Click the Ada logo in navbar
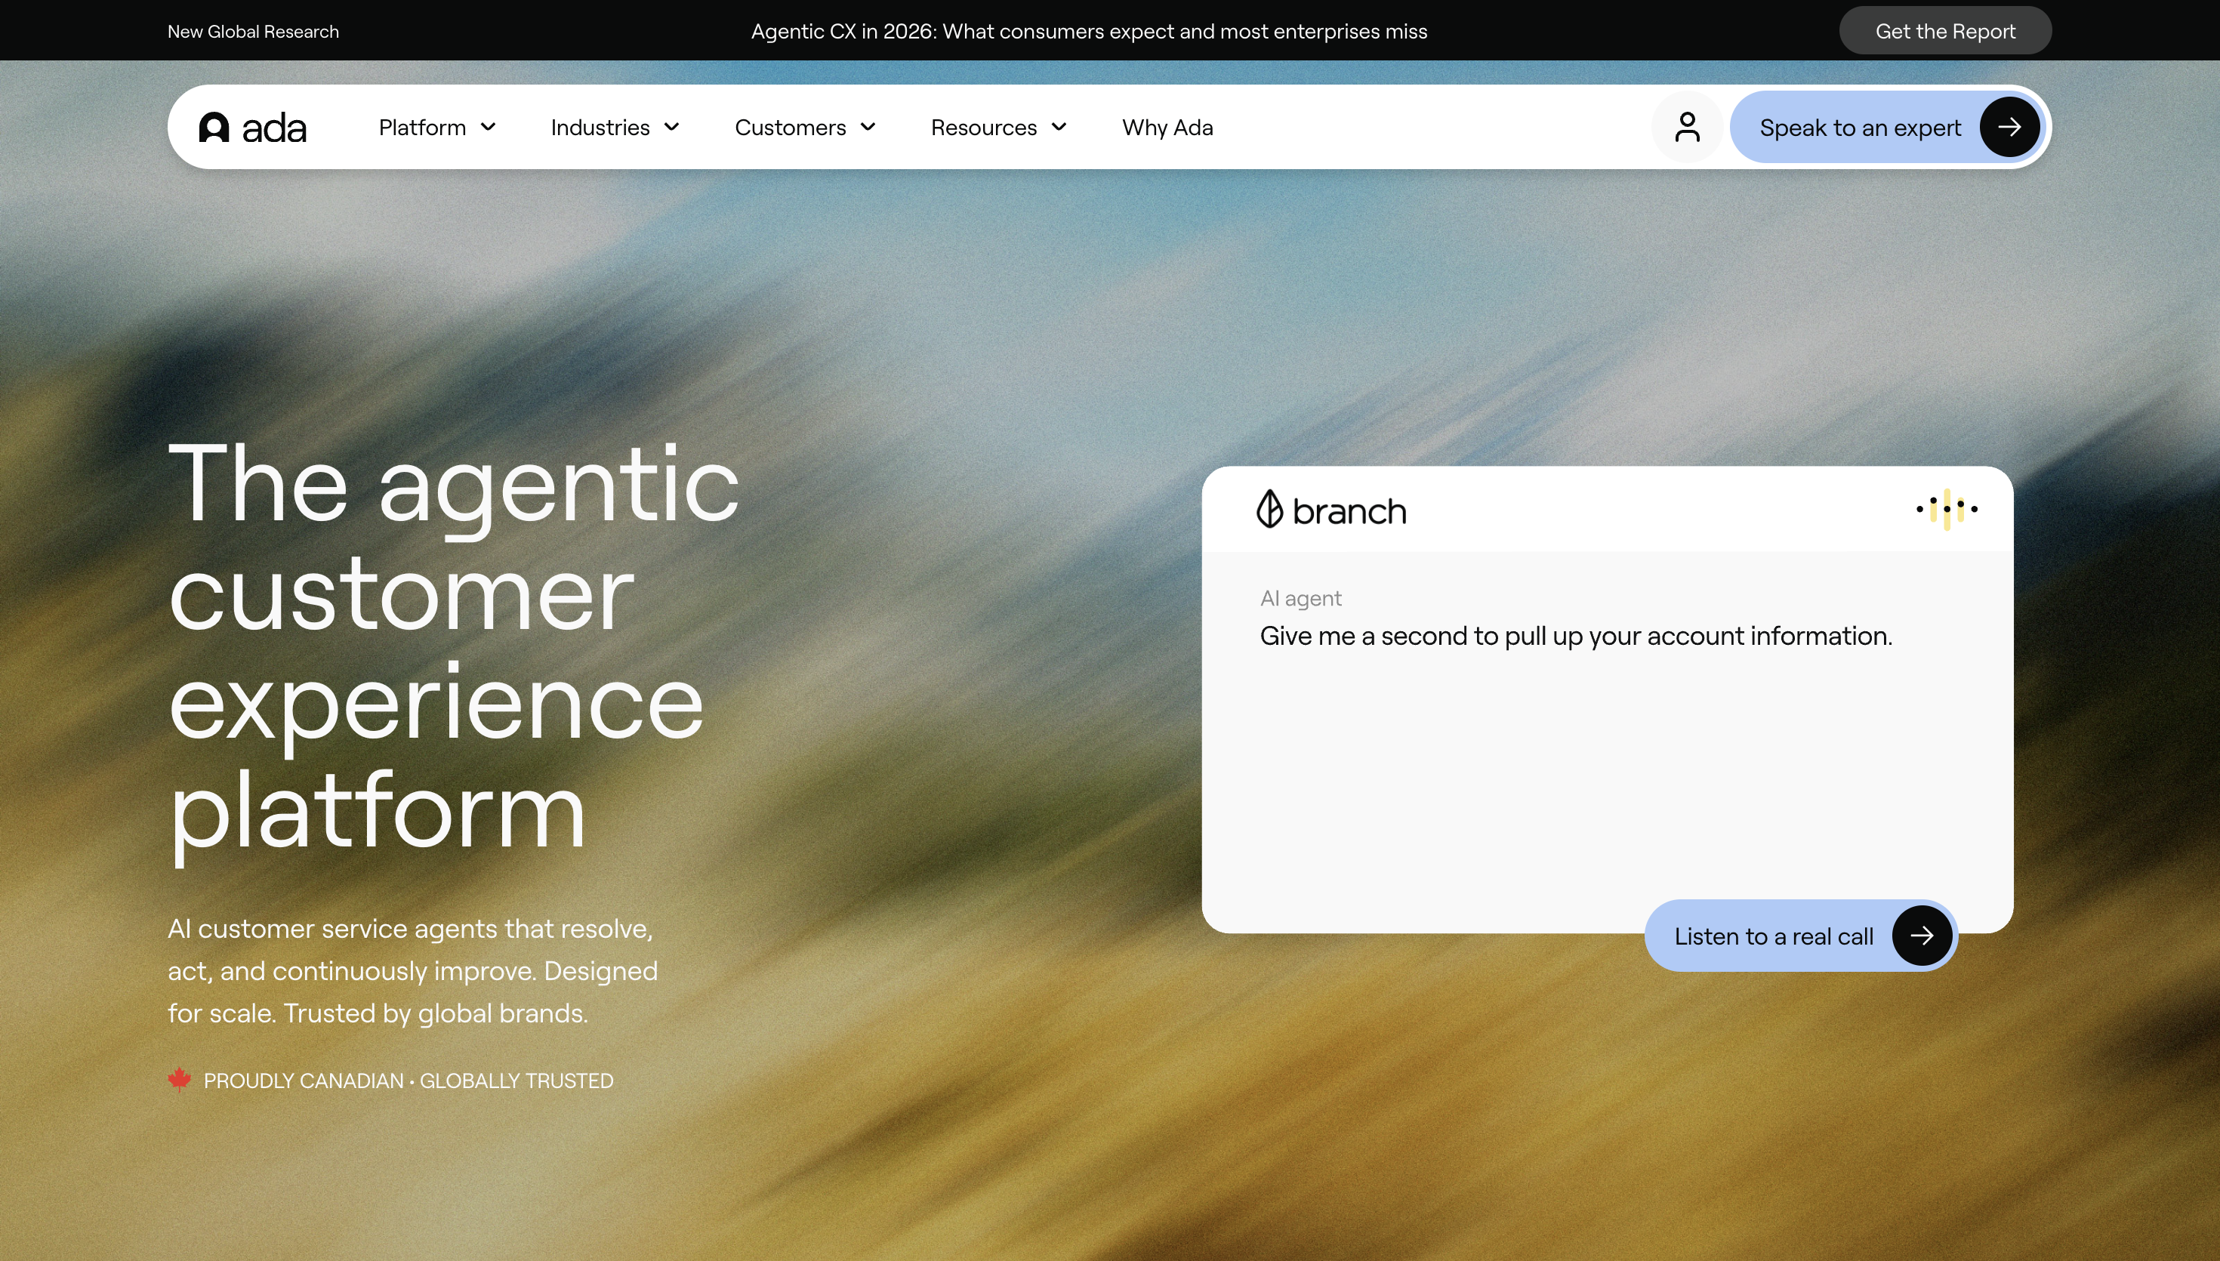Image resolution: width=2220 pixels, height=1261 pixels. [252, 128]
